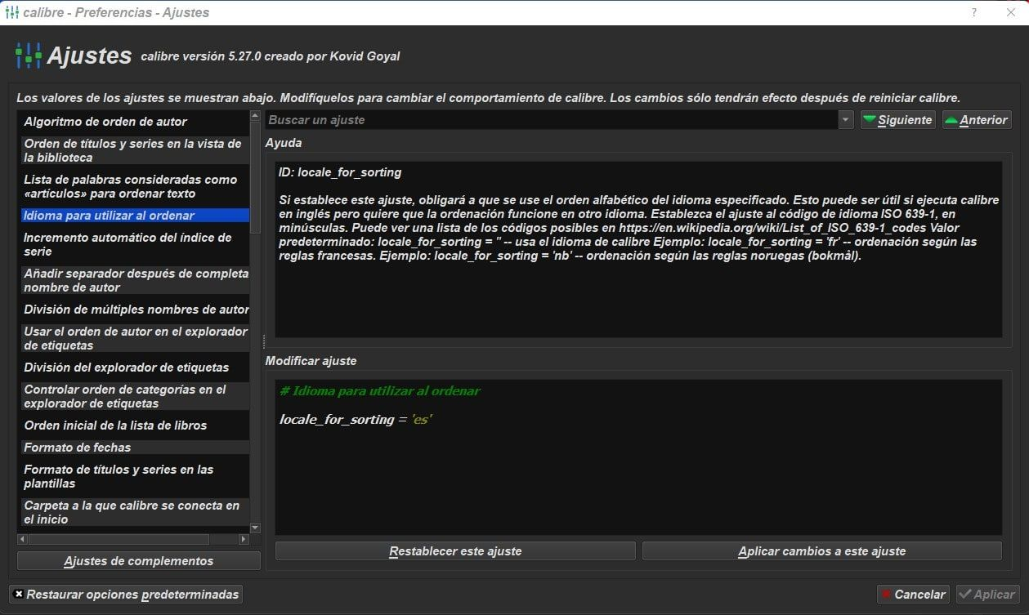Image resolution: width=1029 pixels, height=615 pixels.
Task: Select 'Formato de títulos y series en las plantillas'
Action: pos(135,476)
